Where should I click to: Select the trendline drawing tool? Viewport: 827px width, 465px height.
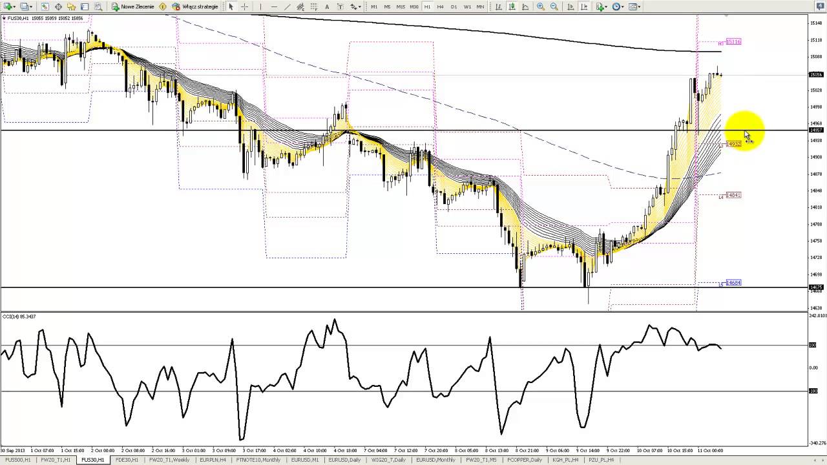[x=287, y=6]
